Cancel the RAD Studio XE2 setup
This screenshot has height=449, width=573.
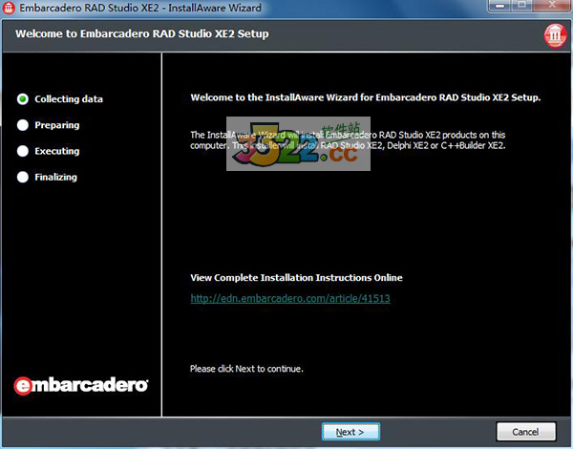tap(526, 432)
